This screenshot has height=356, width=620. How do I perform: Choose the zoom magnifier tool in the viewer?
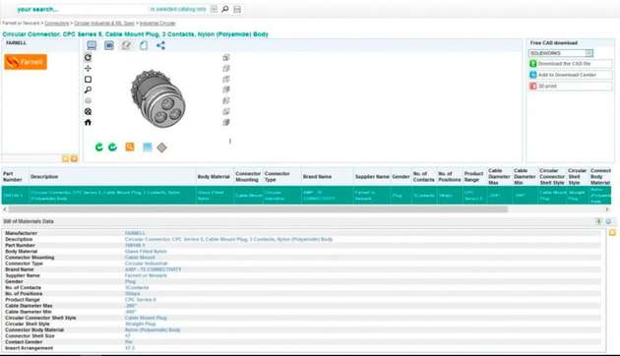(88, 90)
